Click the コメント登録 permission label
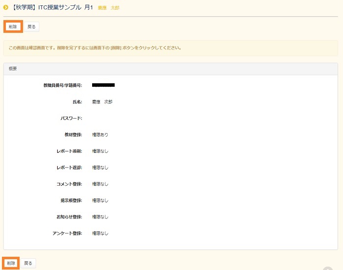 (x=69, y=184)
